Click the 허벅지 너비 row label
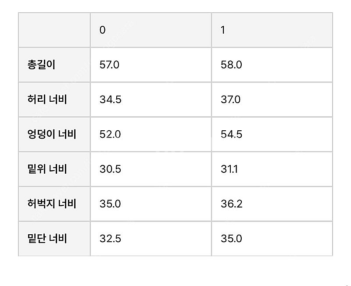Viewport: 351px width, 286px height. tap(52, 204)
